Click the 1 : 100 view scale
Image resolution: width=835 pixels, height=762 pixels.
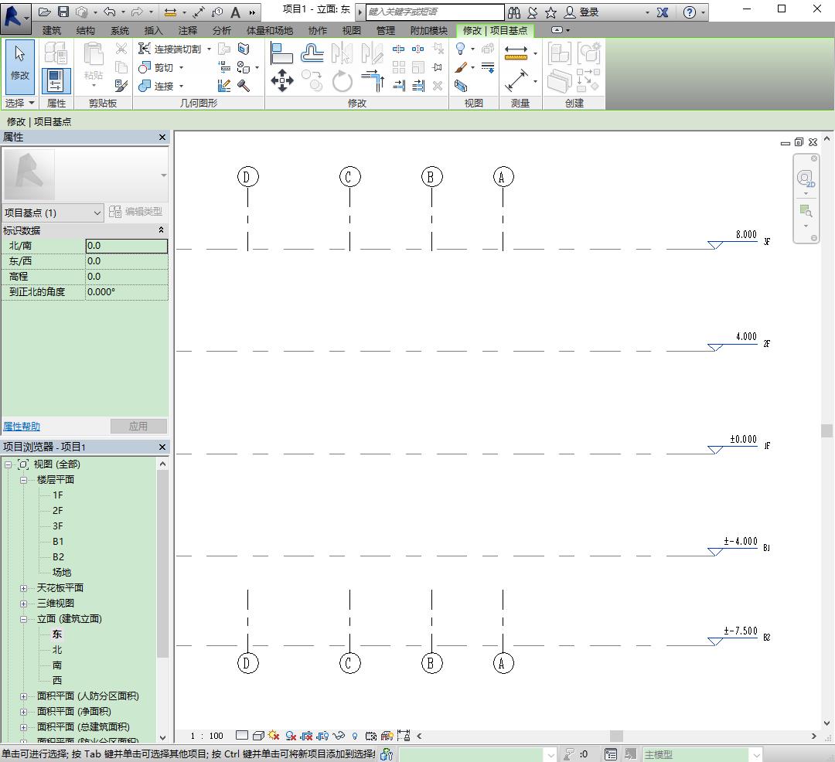pos(206,736)
